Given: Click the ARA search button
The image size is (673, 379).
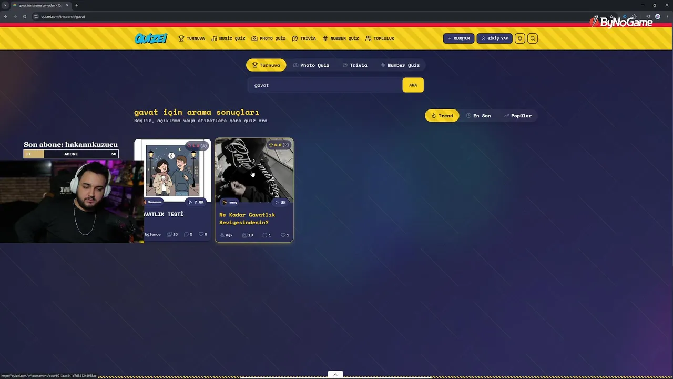Looking at the screenshot, I should (x=413, y=85).
